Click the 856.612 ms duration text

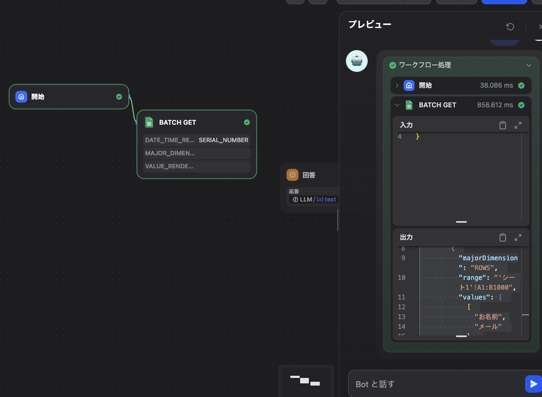pos(495,105)
